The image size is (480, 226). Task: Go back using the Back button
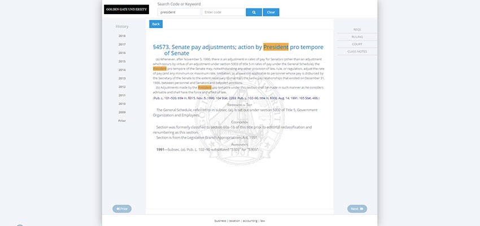point(156,24)
